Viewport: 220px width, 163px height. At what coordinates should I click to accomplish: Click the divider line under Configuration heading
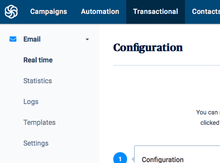166,65
